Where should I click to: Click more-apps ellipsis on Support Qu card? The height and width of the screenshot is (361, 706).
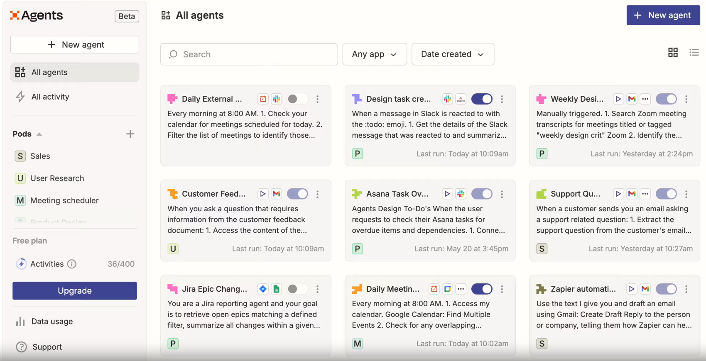coord(645,194)
